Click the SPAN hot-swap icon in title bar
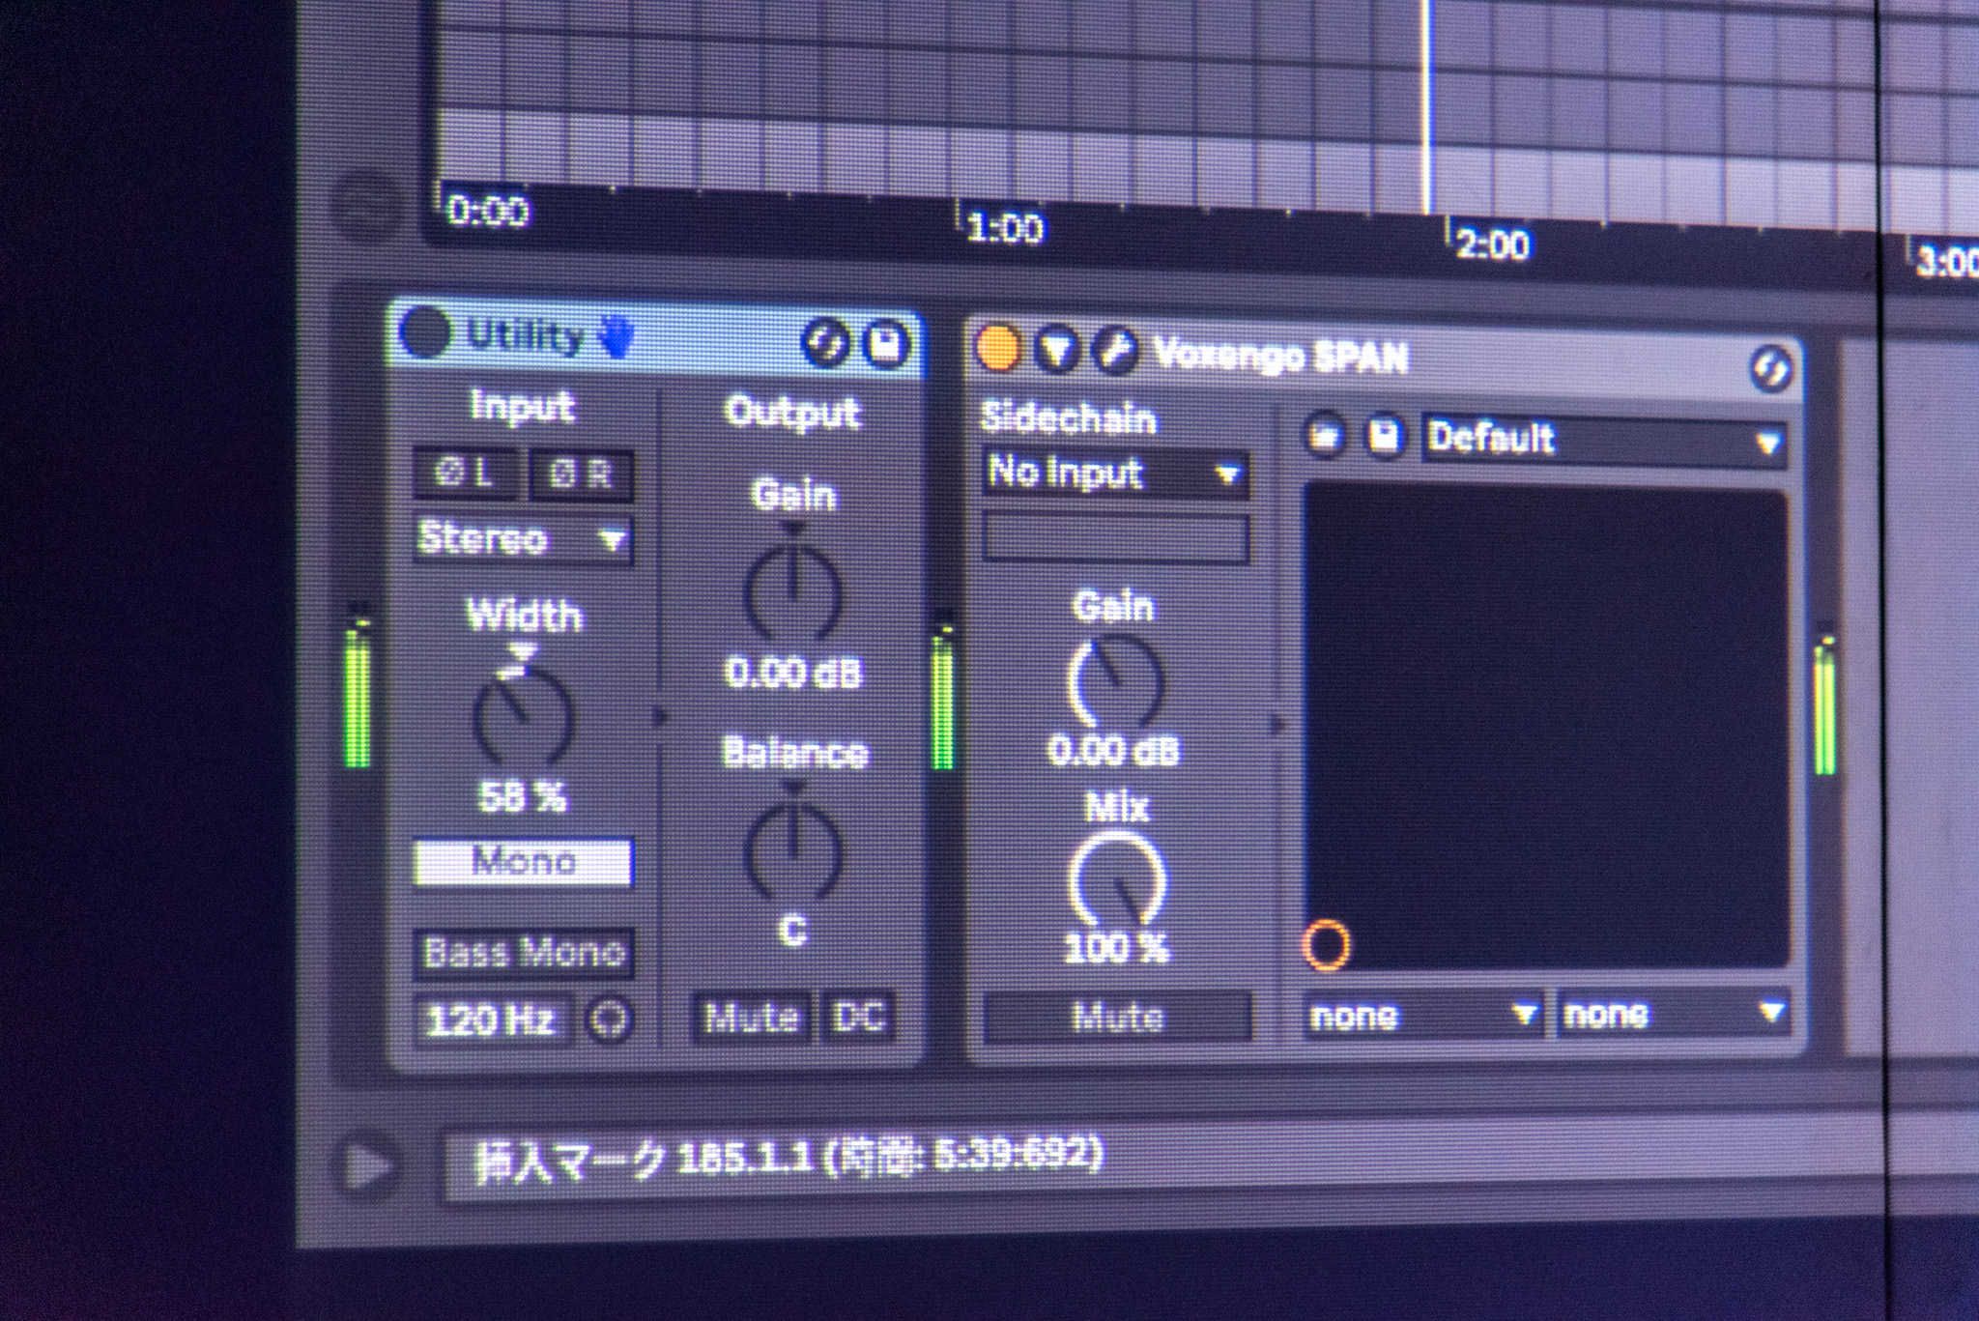This screenshot has height=1321, width=1979. (x=1770, y=369)
